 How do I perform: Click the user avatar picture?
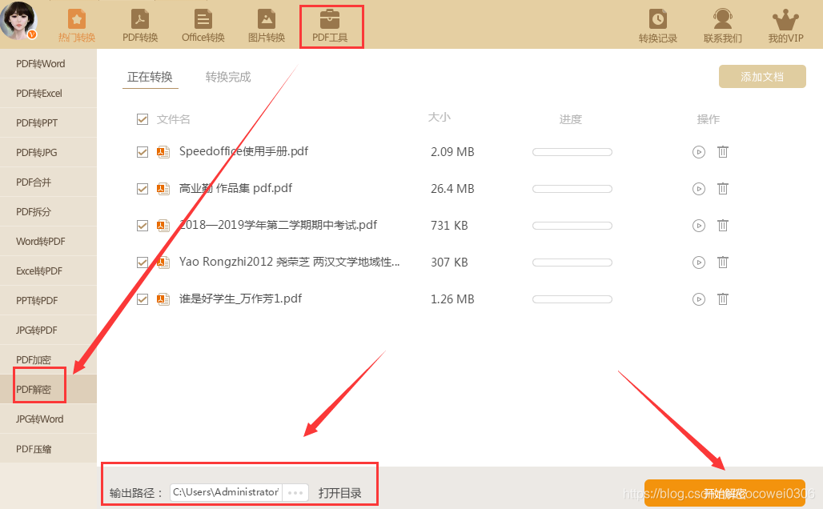tap(19, 21)
